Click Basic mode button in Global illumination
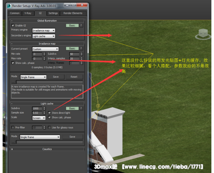214x173 pixels. click(x=72, y=25)
